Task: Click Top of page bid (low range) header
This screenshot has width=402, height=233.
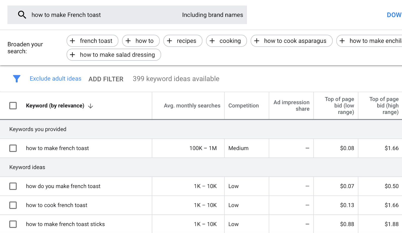Action: [x=339, y=106]
